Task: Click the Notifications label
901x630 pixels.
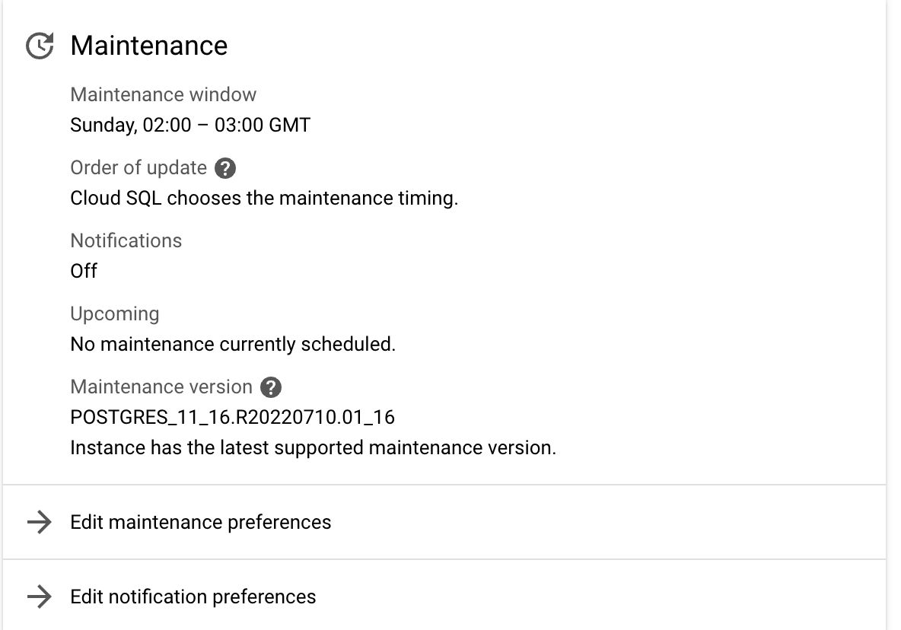Action: pos(126,241)
